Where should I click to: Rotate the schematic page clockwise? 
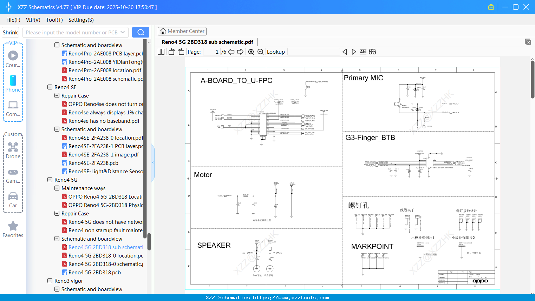181,52
